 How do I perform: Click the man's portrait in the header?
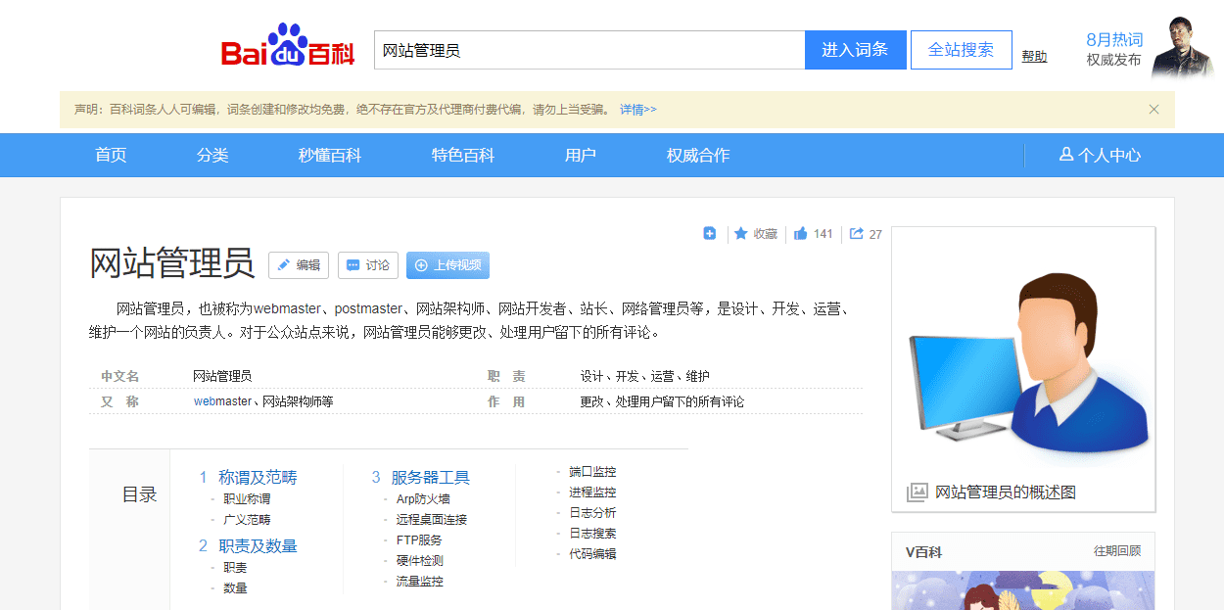click(1182, 47)
